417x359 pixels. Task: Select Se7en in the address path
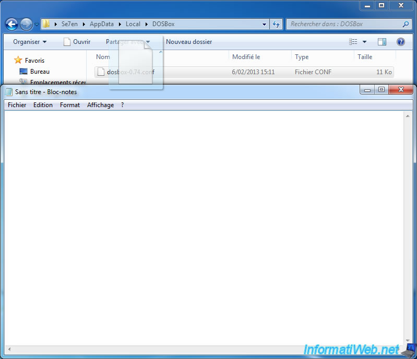pyautogui.click(x=70, y=24)
